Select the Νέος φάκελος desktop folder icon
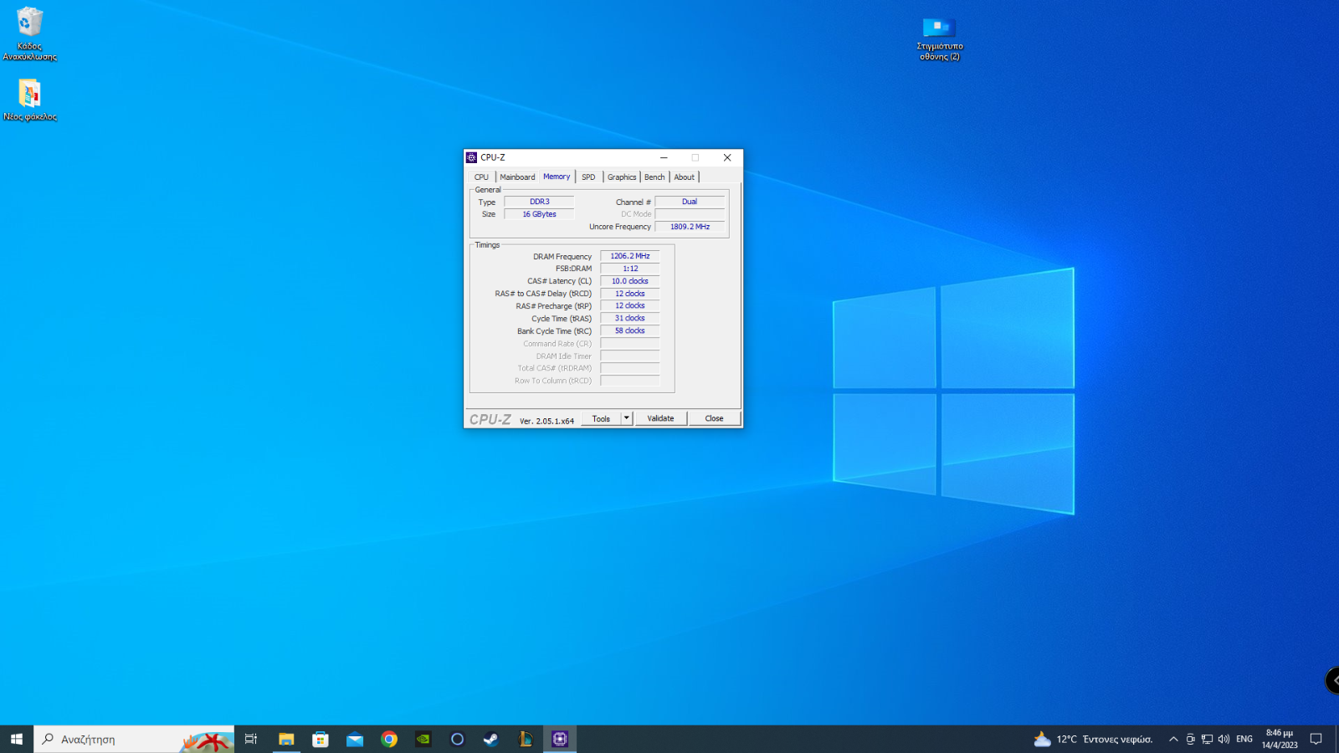 [x=29, y=100]
